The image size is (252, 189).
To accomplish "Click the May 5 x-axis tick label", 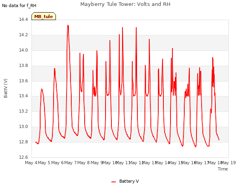I will 44,163.
